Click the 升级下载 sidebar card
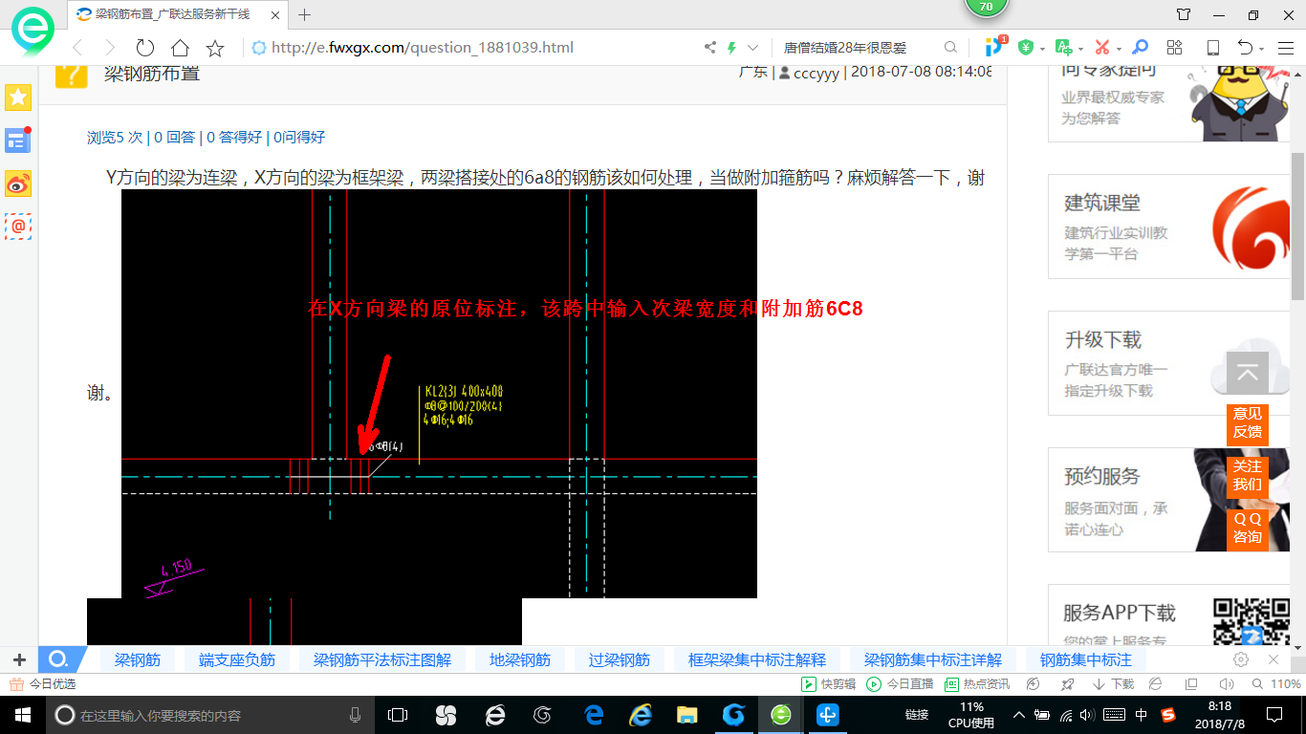The width and height of the screenshot is (1306, 734). click(x=1170, y=363)
